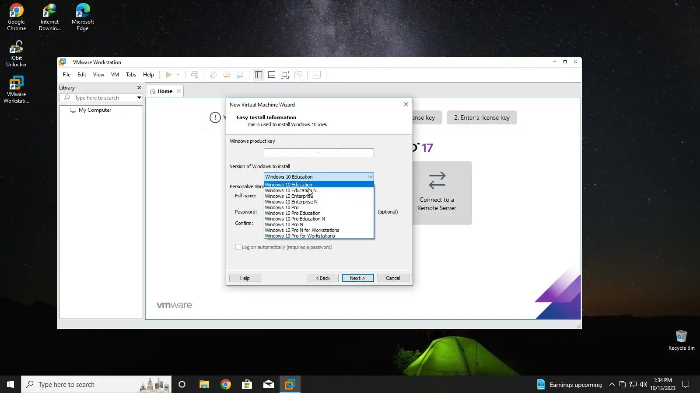Open the volume control in the system tray

[x=643, y=384]
